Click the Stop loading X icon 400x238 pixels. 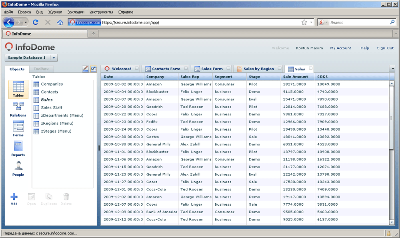point(48,22)
